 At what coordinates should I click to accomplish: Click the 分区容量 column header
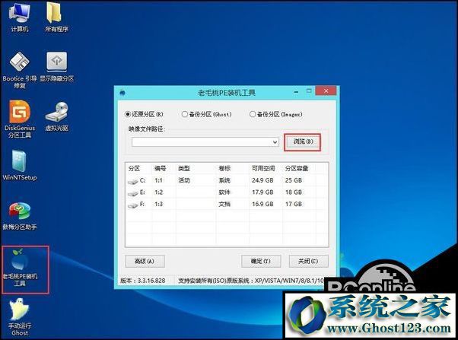297,168
